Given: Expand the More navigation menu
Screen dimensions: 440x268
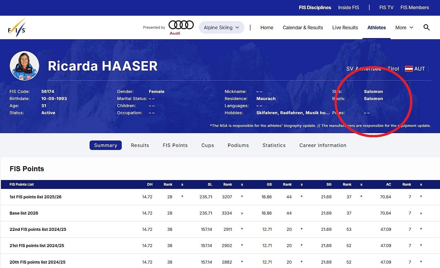Looking at the screenshot, I should 404,27.
